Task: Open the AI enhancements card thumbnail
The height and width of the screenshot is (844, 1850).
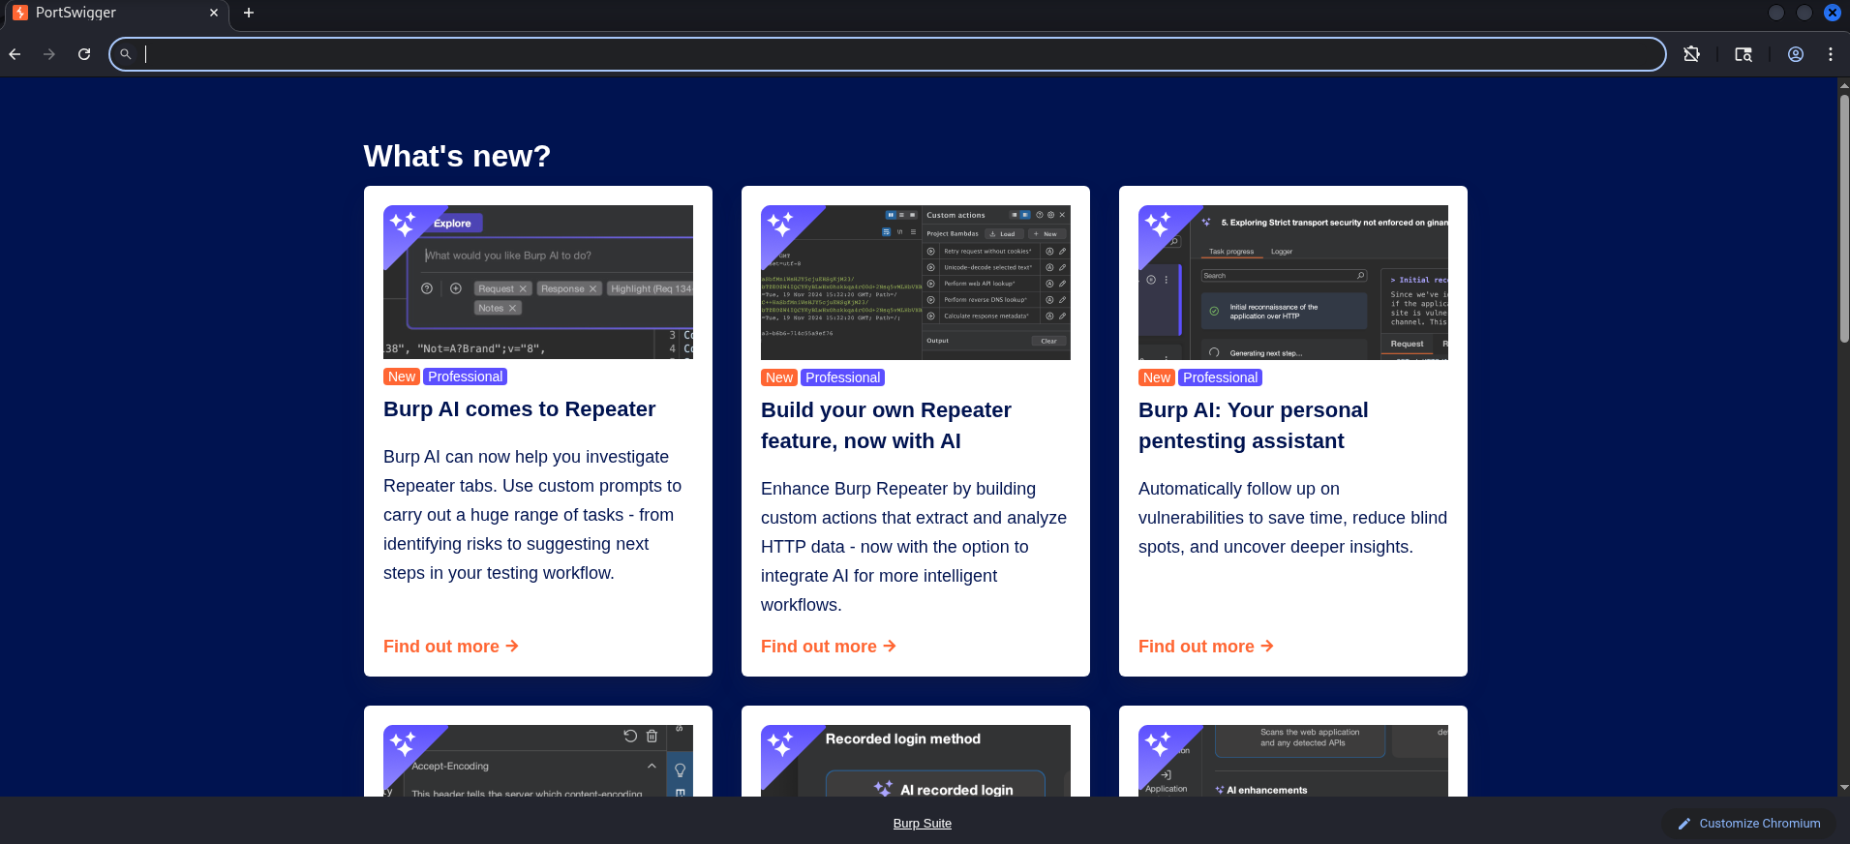Action: (1293, 761)
